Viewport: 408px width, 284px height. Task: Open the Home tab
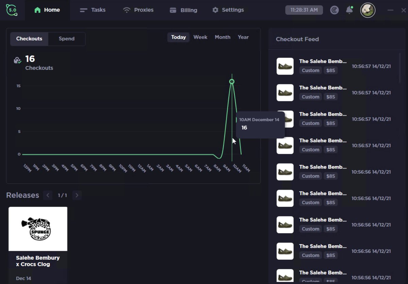47,10
